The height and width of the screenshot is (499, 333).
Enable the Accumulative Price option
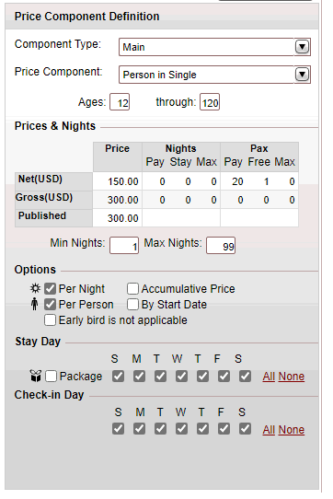click(132, 289)
